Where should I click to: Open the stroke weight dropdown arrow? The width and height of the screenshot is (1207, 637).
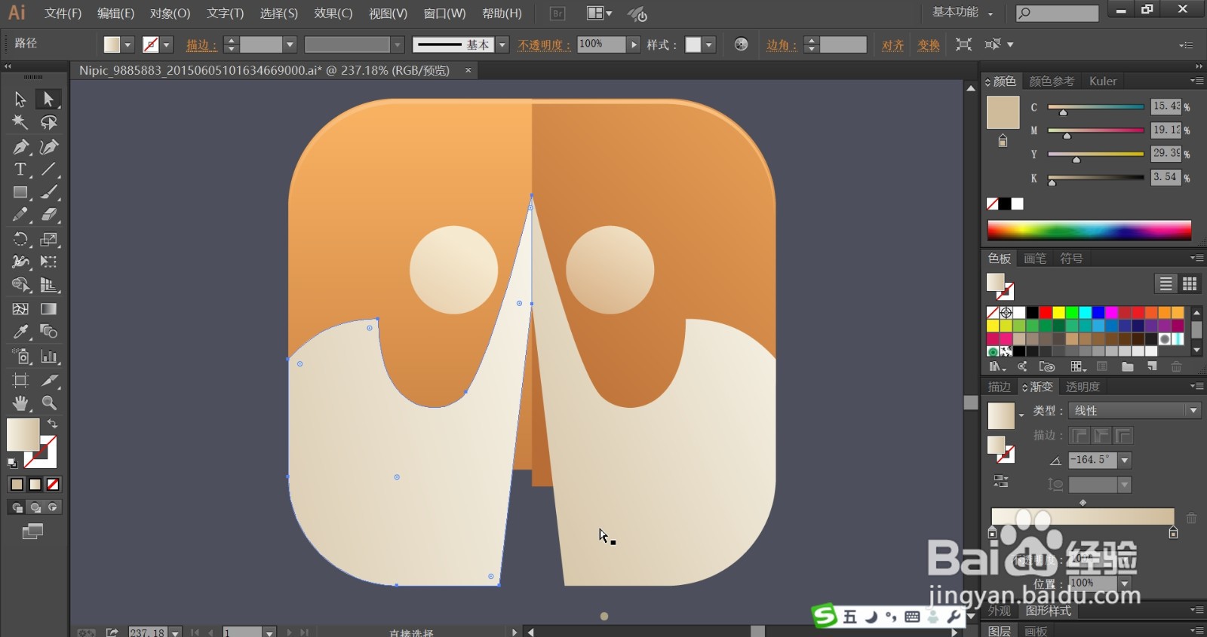click(290, 45)
